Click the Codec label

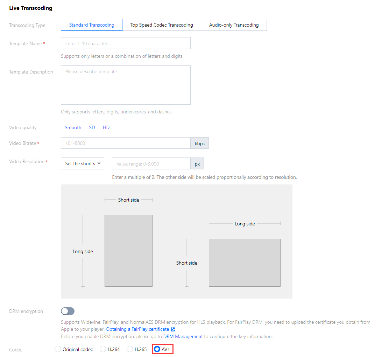16,350
